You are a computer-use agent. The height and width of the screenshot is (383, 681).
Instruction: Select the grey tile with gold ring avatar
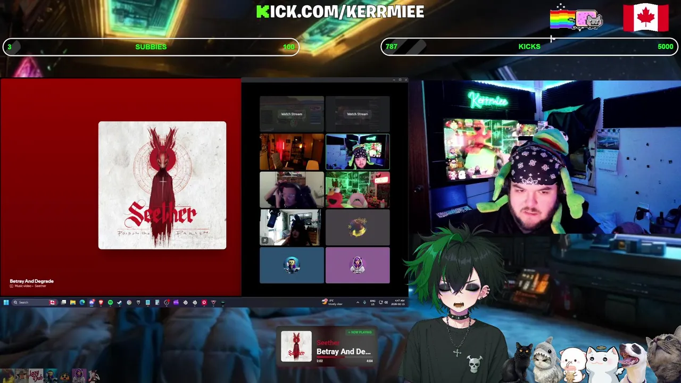(x=358, y=227)
